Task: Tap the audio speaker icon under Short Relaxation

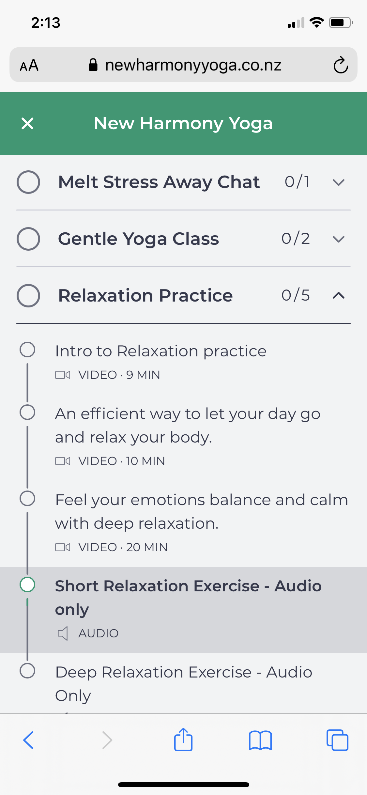Action: tap(63, 633)
